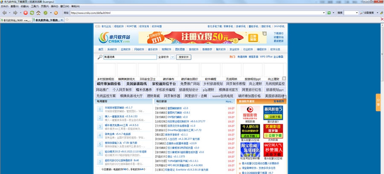
Task: Open 攻城掠地管家辅助 v0.1.7 ranking entry
Action: tap(119, 107)
